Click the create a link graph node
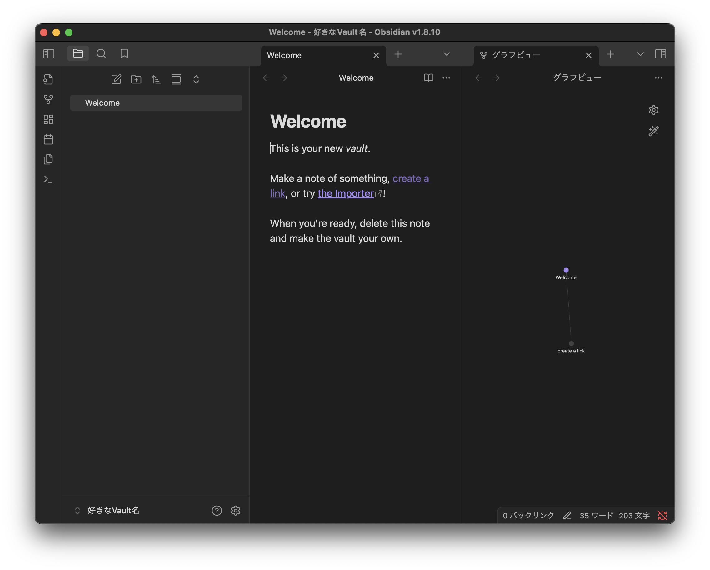 coord(571,343)
